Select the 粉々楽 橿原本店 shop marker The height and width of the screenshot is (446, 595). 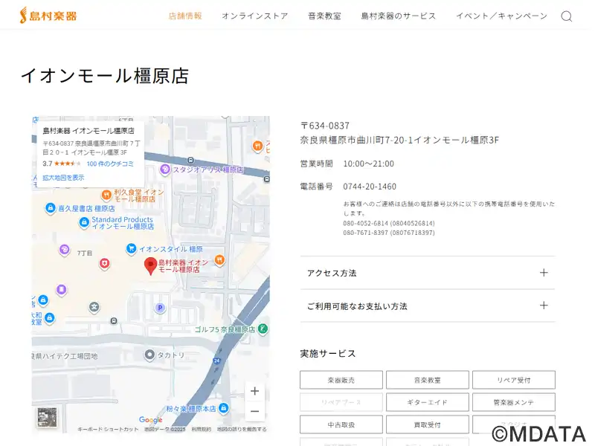tap(224, 407)
